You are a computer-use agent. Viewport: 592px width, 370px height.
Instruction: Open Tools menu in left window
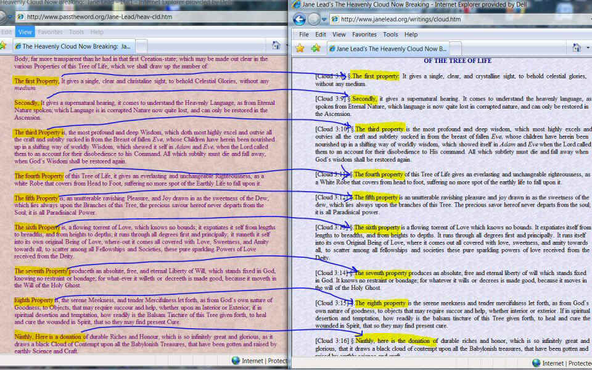(76, 32)
